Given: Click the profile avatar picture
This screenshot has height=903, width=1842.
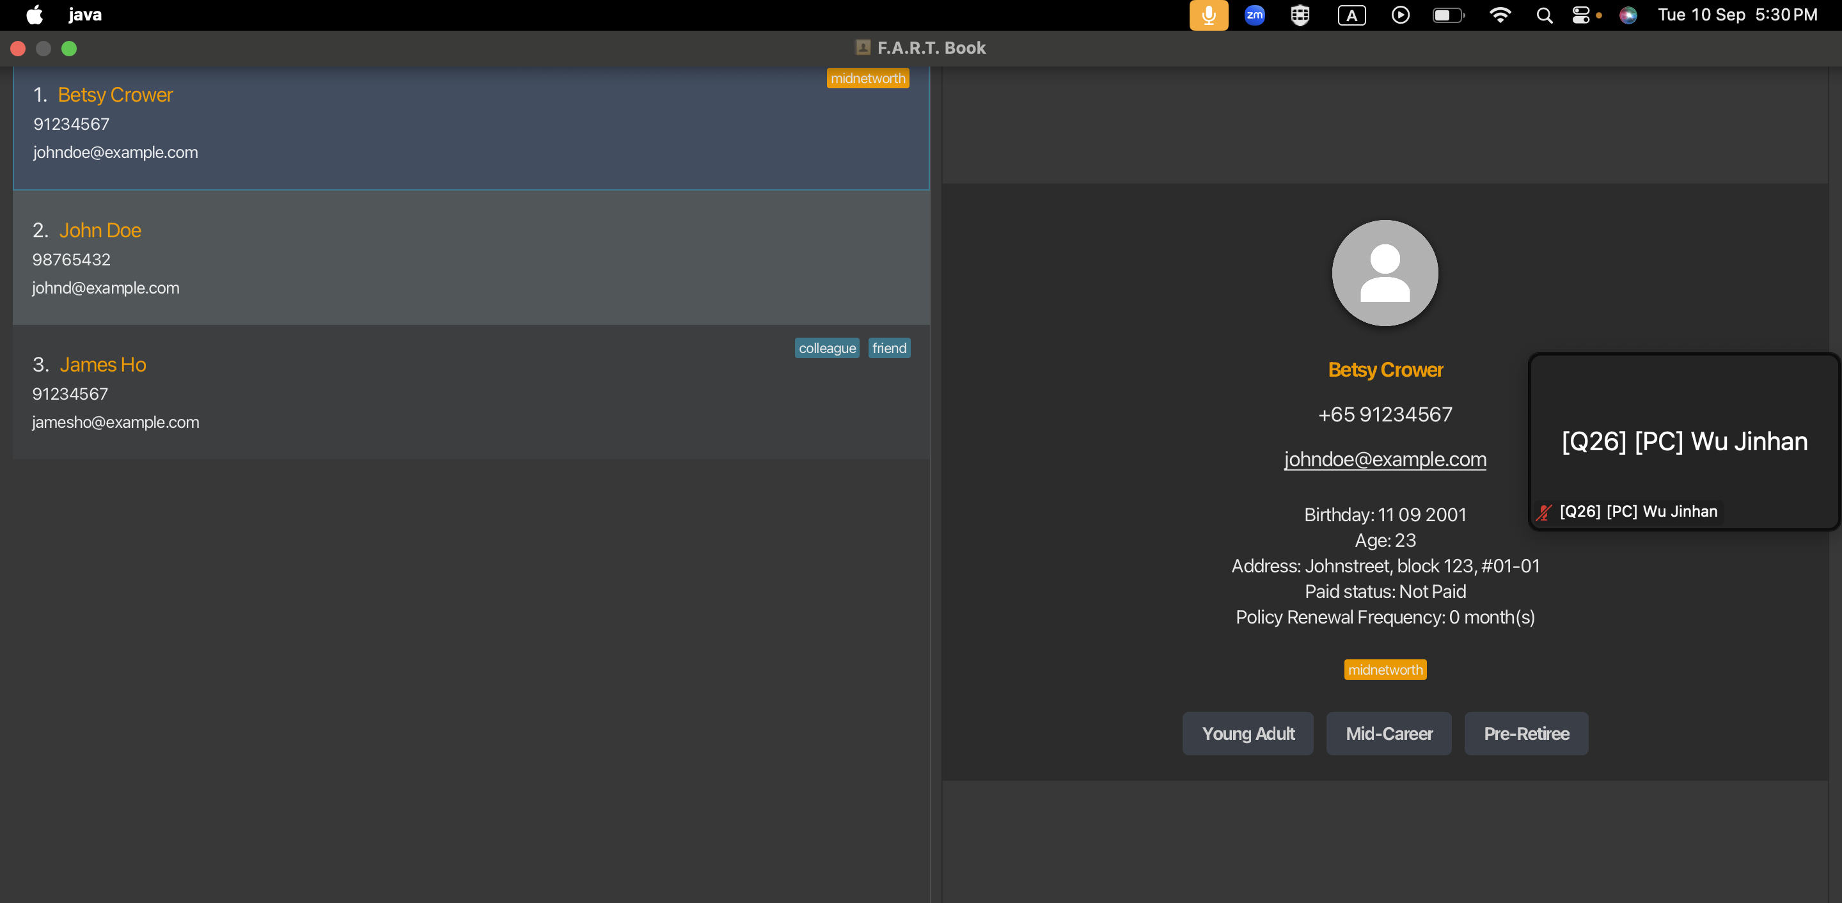Looking at the screenshot, I should click(1384, 273).
